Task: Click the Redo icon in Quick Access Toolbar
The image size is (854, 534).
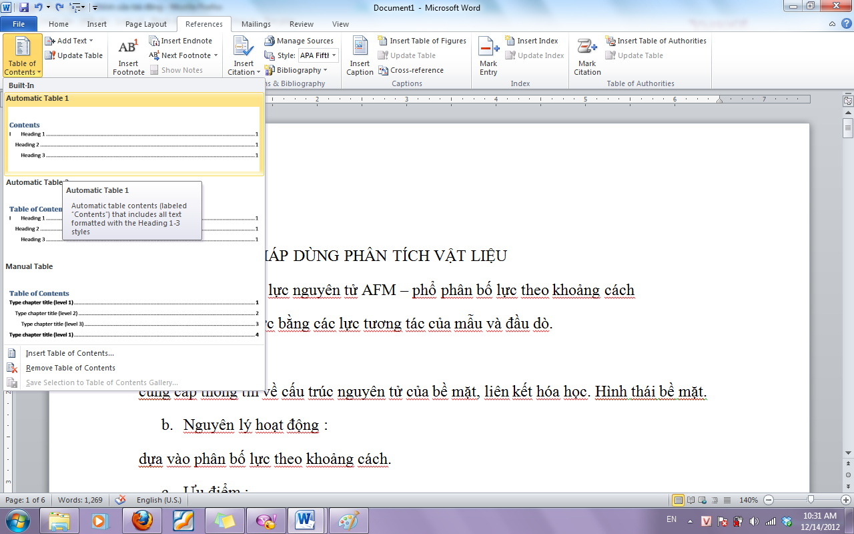Action: (59, 7)
